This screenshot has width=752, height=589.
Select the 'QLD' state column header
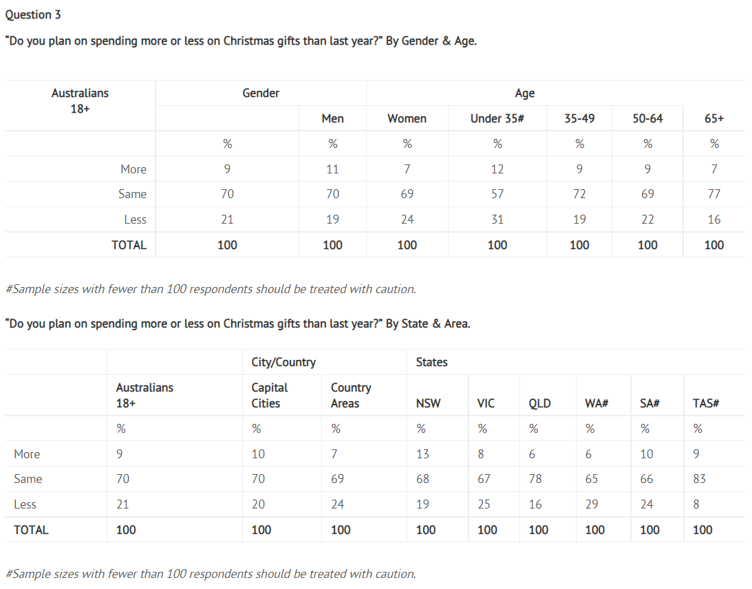[x=539, y=404]
